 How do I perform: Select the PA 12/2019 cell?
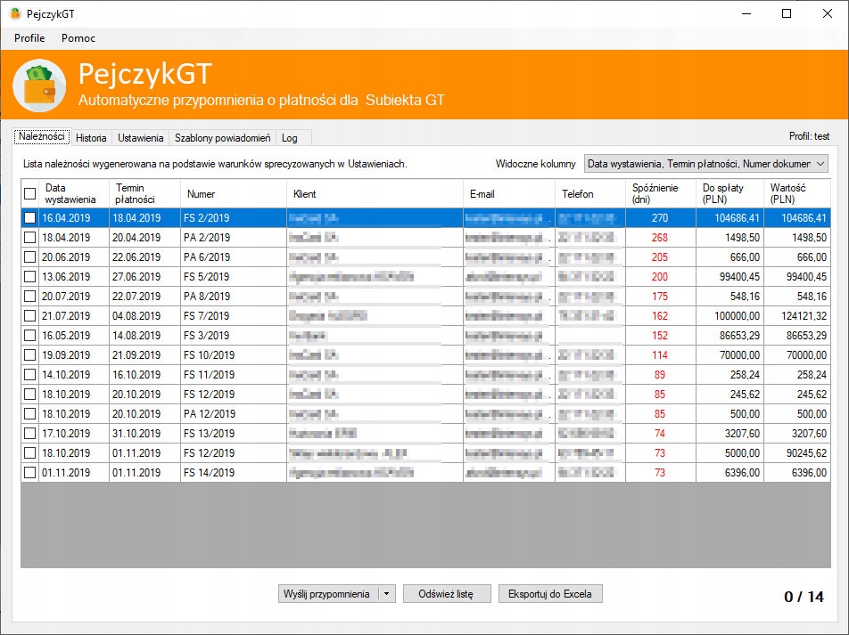pyautogui.click(x=234, y=414)
